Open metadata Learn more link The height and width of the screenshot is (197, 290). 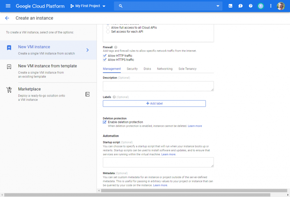pyautogui.click(x=160, y=185)
